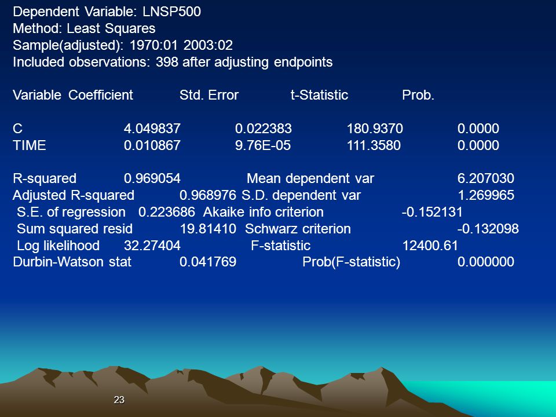Click the 'Included observations: 398' line

173,63
